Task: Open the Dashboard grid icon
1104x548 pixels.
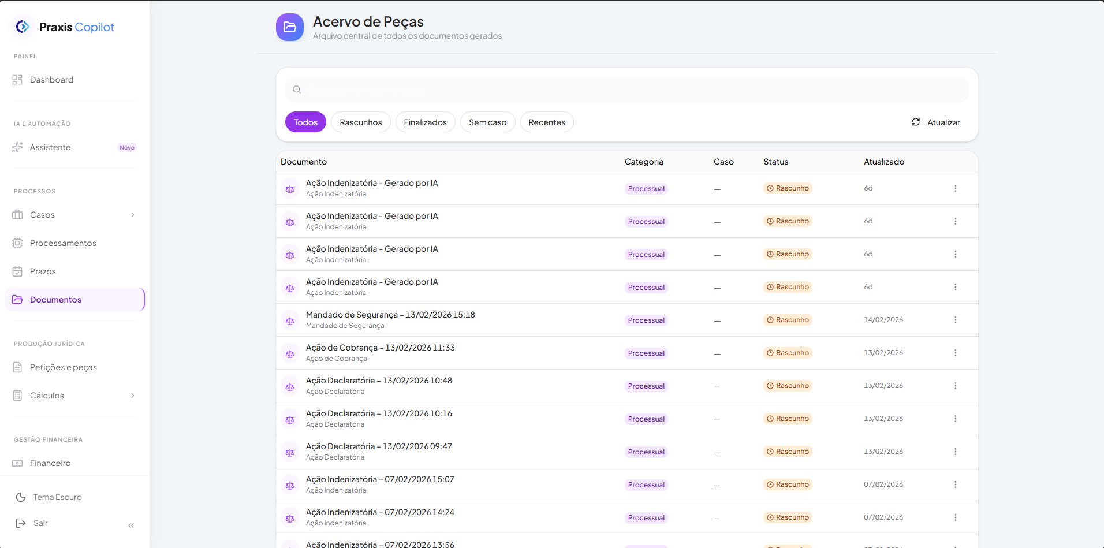Action: coord(17,80)
